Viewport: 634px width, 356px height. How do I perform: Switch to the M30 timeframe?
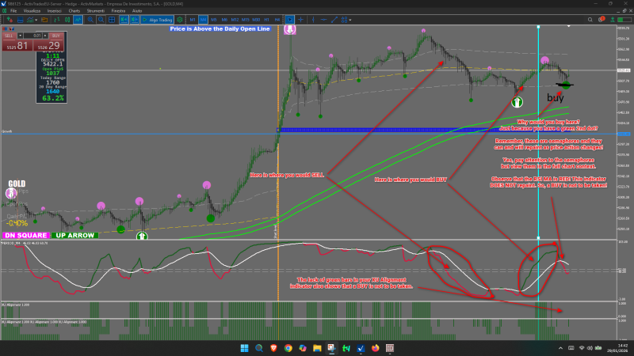click(256, 20)
